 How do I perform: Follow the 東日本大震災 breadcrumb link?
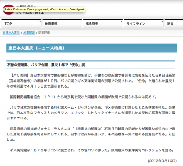pyautogui.click(x=11, y=33)
